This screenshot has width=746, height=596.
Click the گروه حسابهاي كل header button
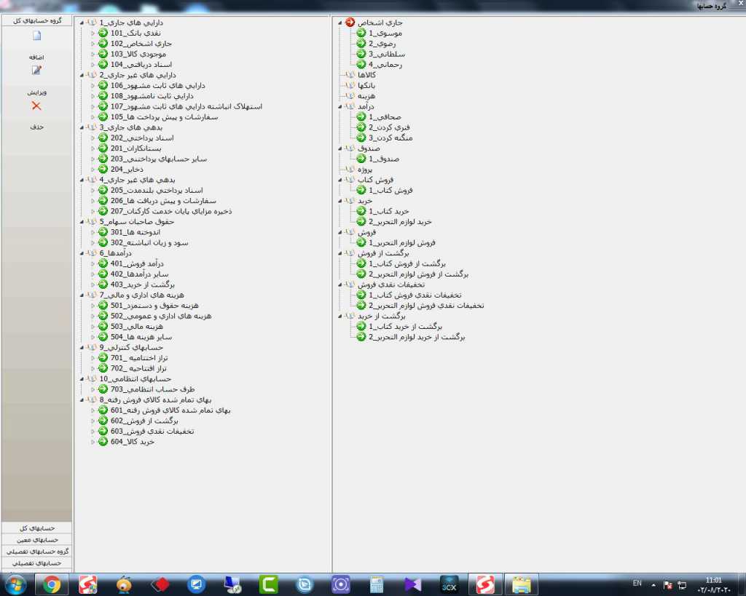coord(36,20)
